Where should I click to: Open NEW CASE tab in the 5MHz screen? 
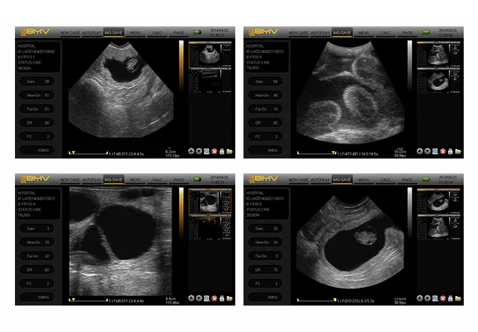pos(298,180)
